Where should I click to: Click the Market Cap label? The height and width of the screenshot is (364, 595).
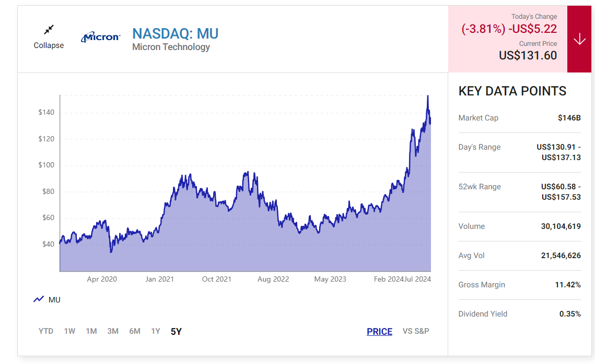click(x=478, y=118)
